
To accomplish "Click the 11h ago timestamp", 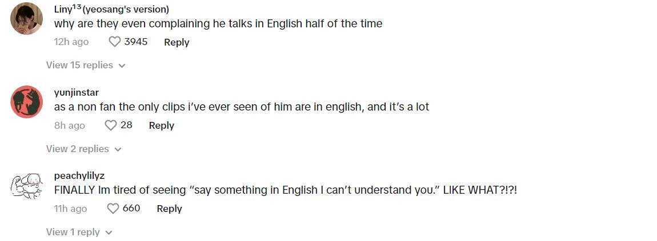I will (x=70, y=209).
